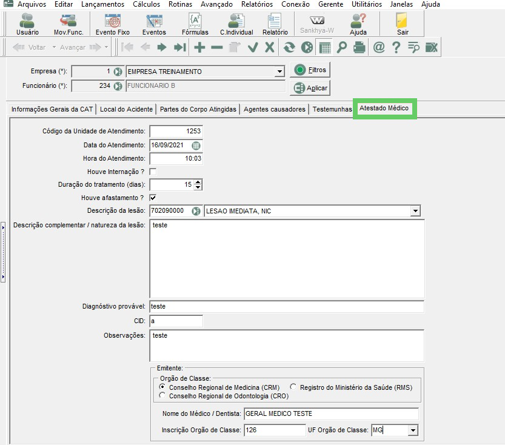Cancel changes with X icon
Viewport: 505px width, 445px height.
point(270,47)
